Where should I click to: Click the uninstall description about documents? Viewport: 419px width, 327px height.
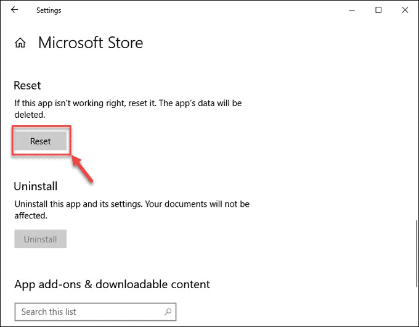click(x=132, y=210)
